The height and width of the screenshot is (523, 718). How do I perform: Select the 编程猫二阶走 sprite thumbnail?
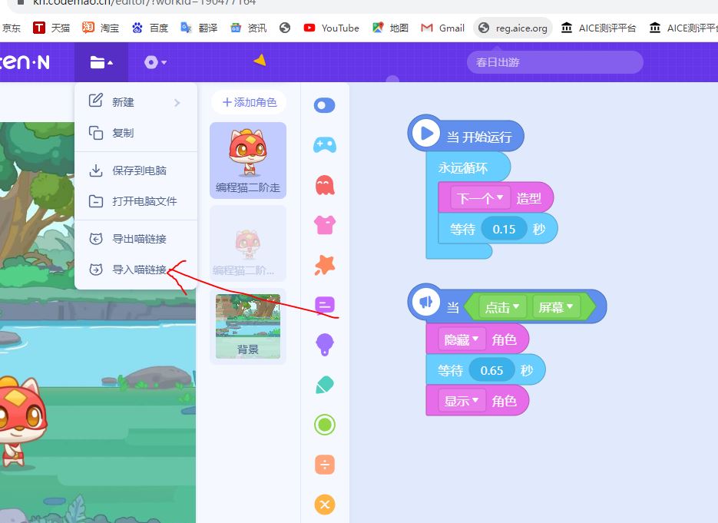248,161
